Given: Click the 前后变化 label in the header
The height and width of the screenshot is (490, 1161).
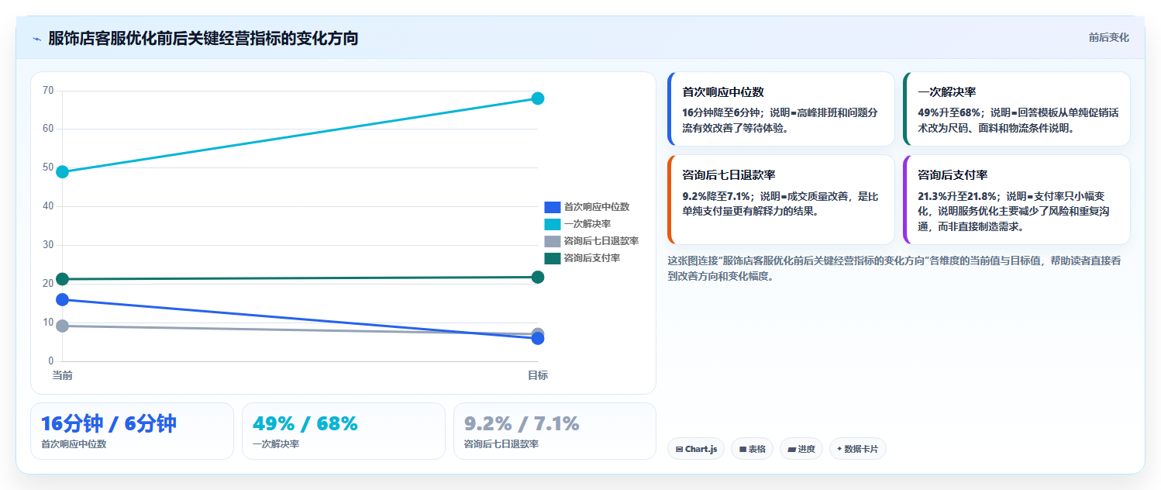Looking at the screenshot, I should pos(1108,37).
